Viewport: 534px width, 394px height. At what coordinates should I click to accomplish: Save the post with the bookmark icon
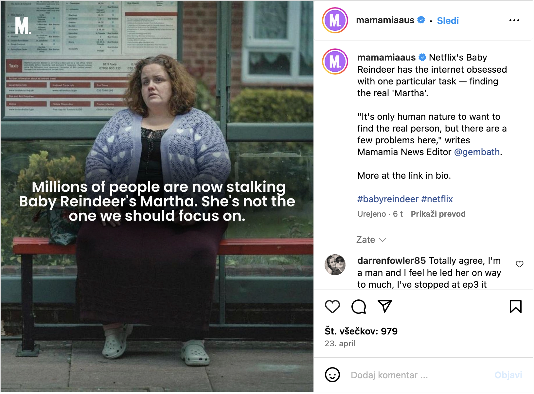click(515, 307)
